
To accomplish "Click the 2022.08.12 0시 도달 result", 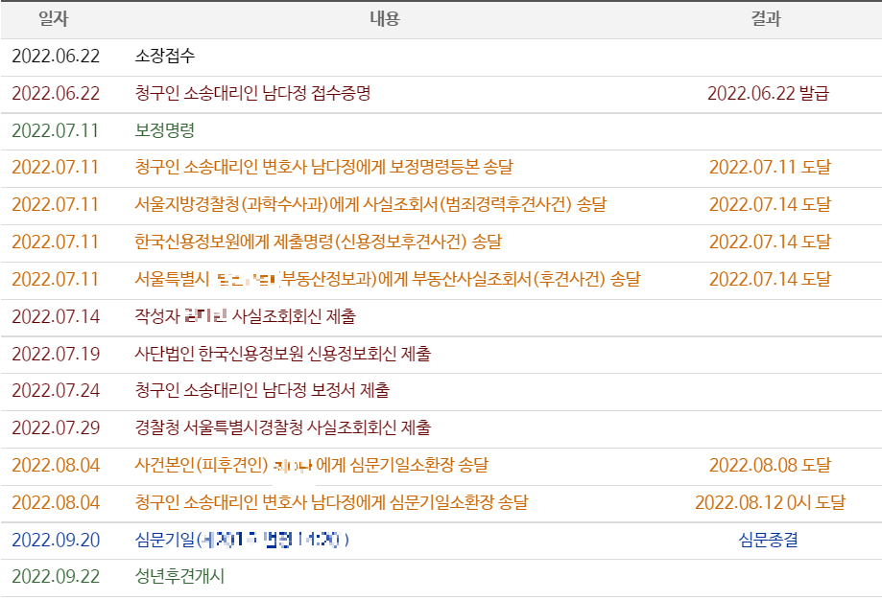I will coord(770,503).
